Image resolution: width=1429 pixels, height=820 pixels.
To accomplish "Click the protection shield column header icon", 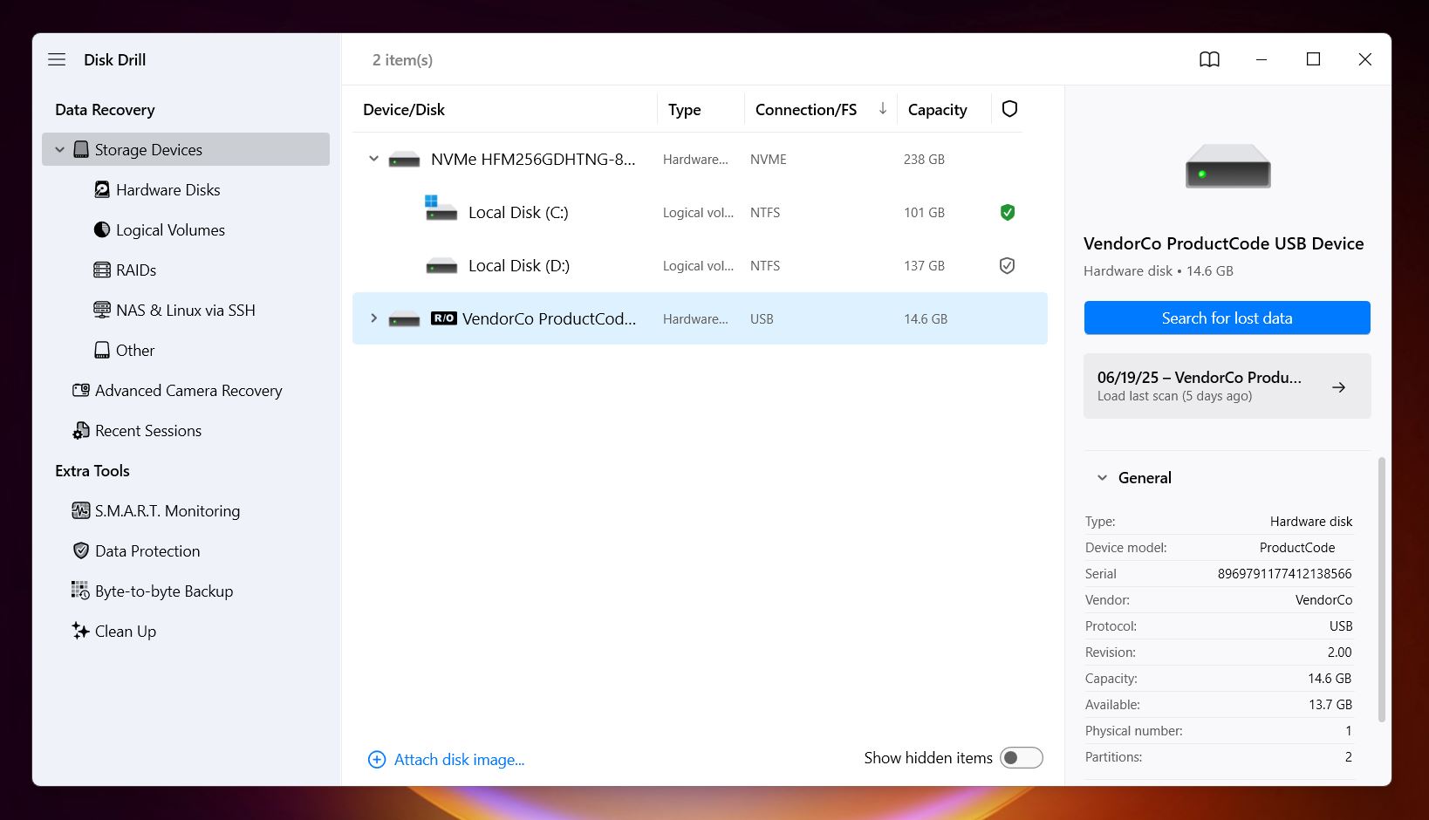I will click(1009, 109).
